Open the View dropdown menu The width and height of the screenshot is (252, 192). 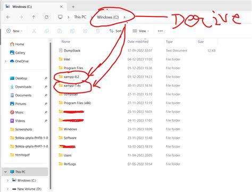tap(141, 31)
